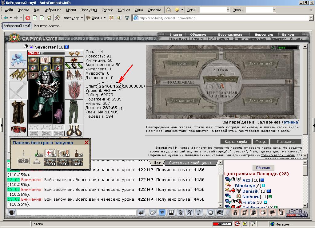Screen dimensions: 315x228
Task: Equip set3 from quick launch panel
Action: pos(77,162)
